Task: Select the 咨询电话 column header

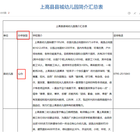Action: [118, 36]
